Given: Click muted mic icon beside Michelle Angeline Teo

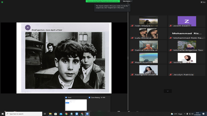Looking at the screenshot, I should coord(171,50).
